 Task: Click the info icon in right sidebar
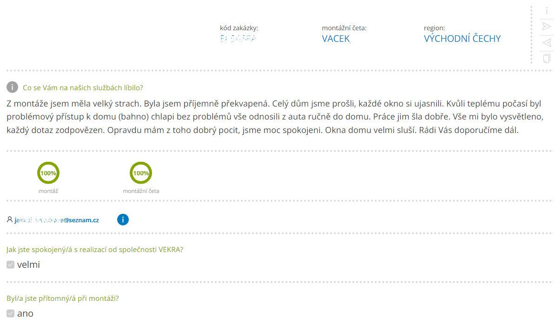pyautogui.click(x=546, y=11)
